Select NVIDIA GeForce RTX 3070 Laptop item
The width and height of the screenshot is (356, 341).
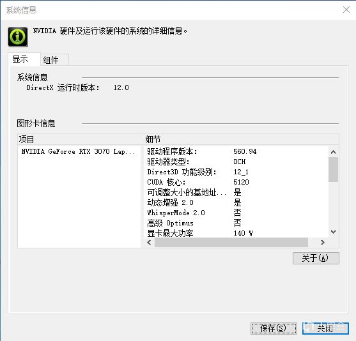(79, 151)
